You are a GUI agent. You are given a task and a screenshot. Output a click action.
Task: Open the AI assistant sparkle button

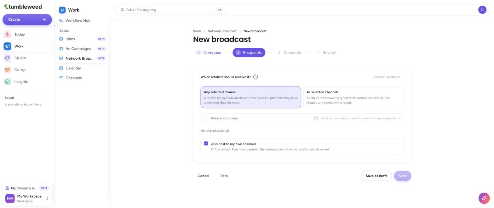[484, 198]
